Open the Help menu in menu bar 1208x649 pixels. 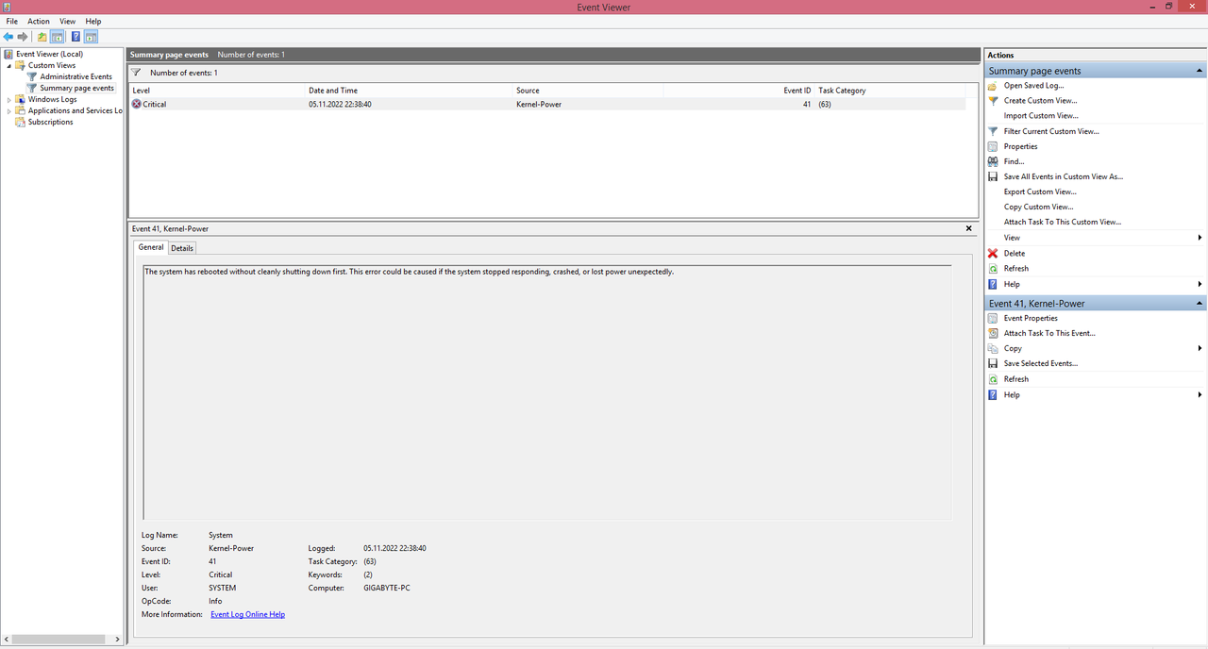[x=93, y=21]
